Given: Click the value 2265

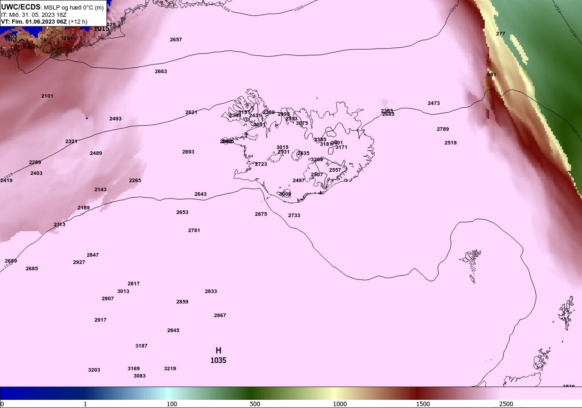Looking at the screenshot, I should click(135, 180).
